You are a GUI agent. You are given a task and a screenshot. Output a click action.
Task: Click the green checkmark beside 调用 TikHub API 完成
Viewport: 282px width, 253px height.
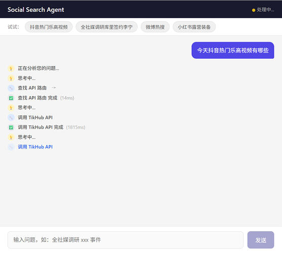pos(11,128)
